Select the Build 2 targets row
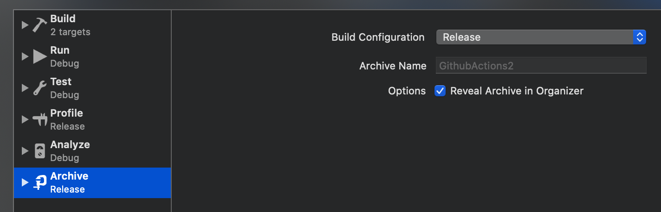The width and height of the screenshot is (661, 212). point(92,25)
